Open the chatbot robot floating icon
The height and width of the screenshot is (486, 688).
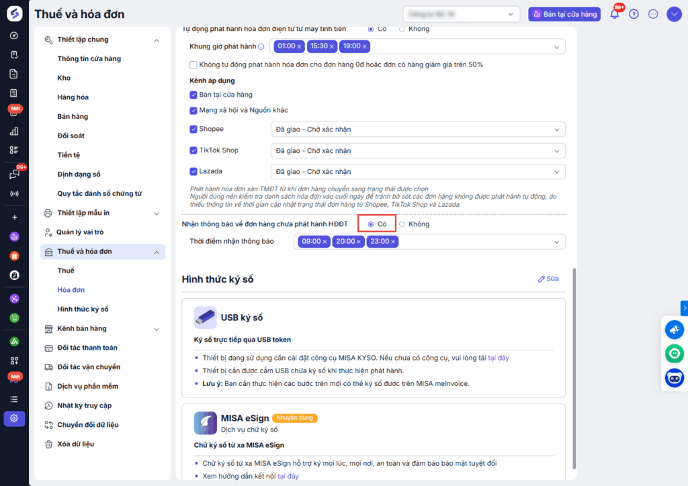674,378
